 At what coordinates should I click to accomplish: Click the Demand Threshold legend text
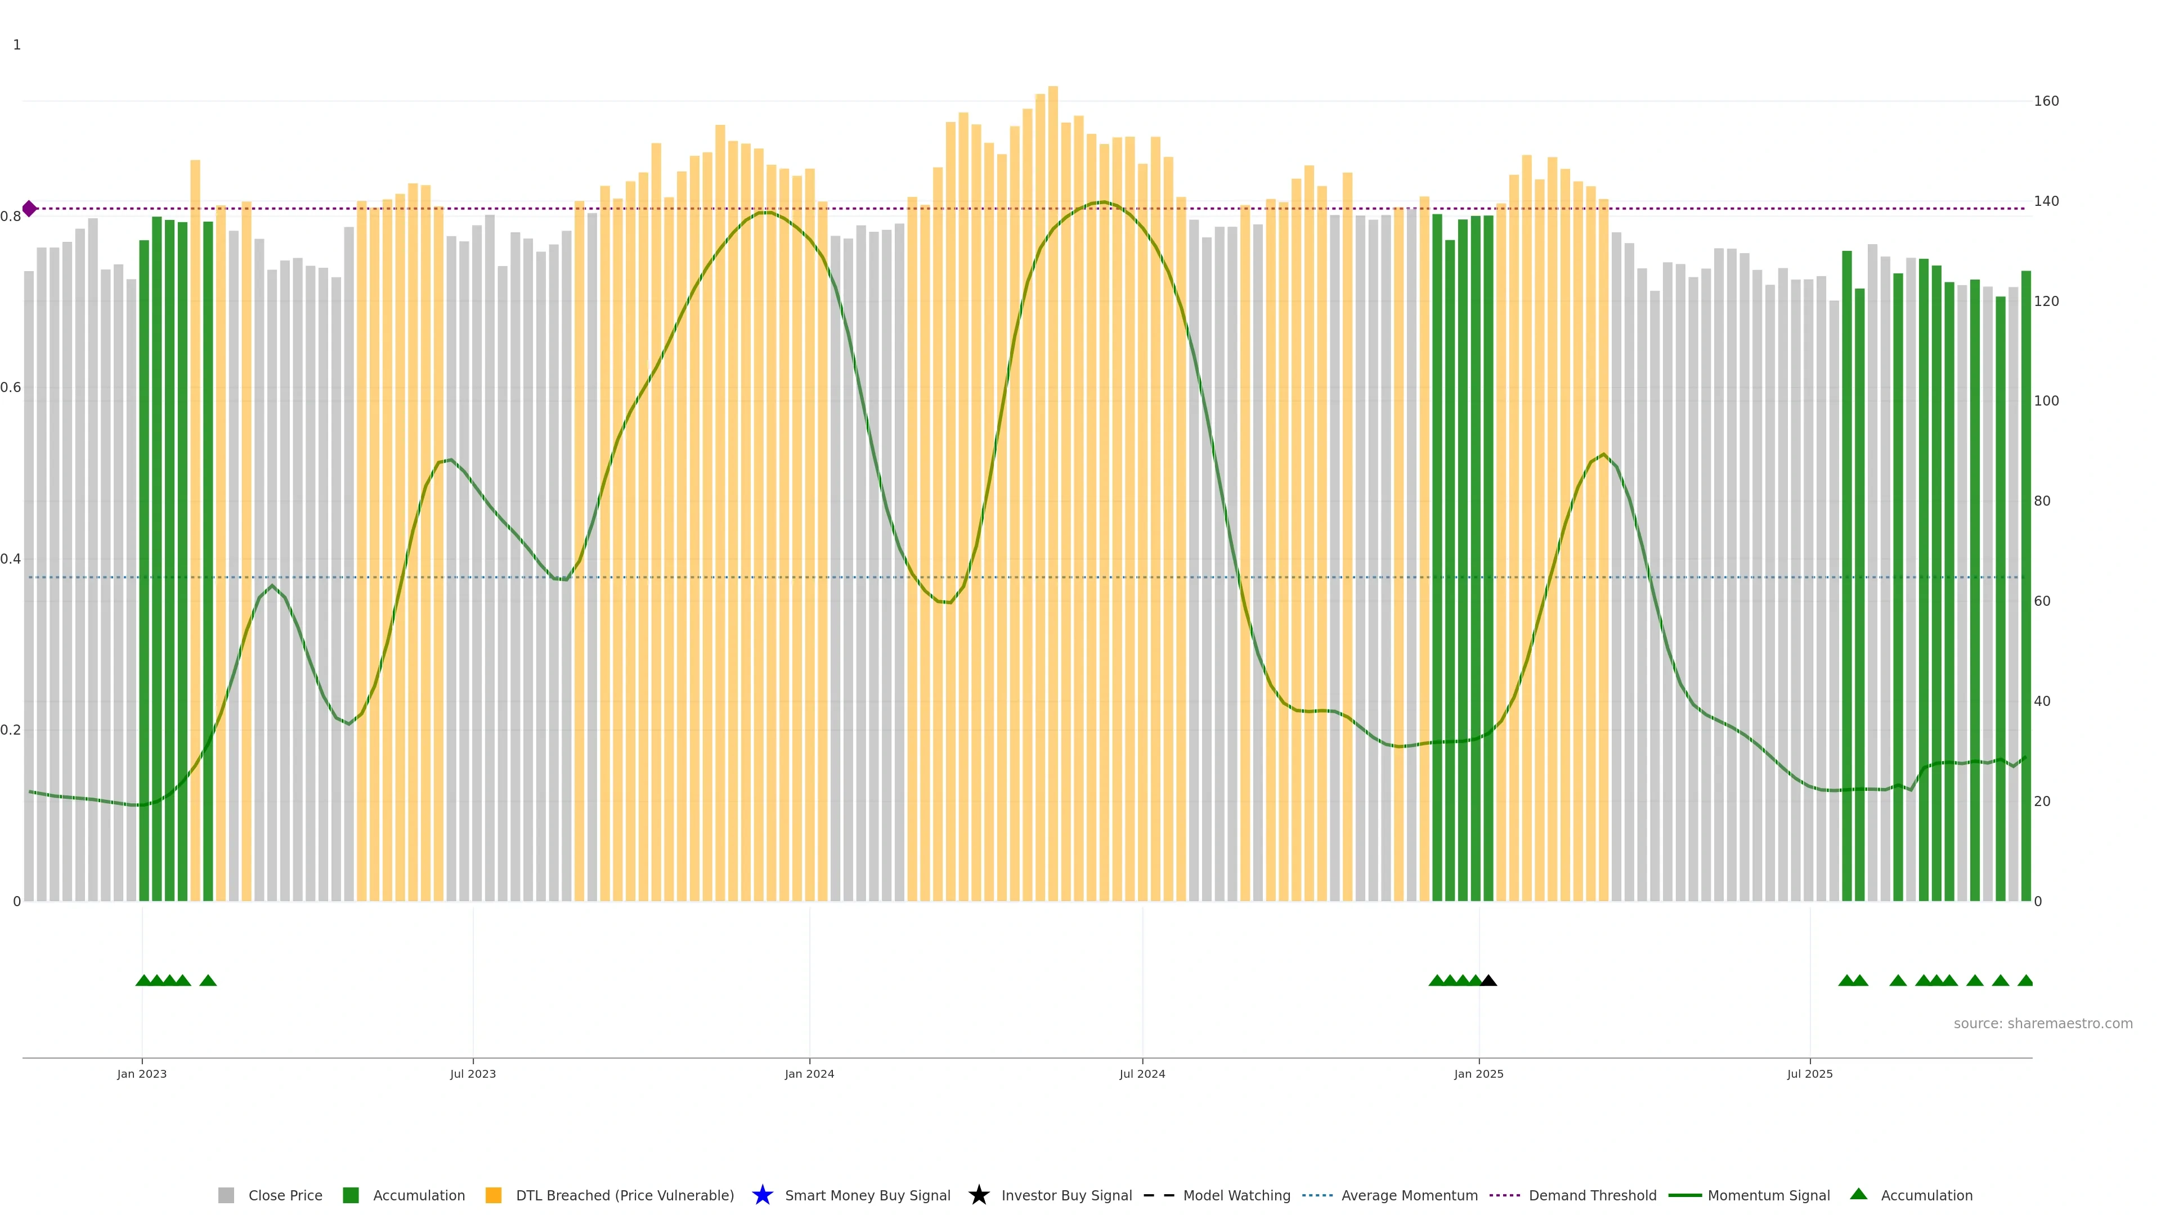click(1592, 1195)
